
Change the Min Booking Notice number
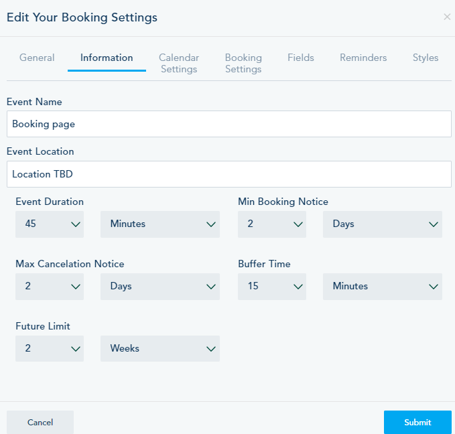coord(272,224)
